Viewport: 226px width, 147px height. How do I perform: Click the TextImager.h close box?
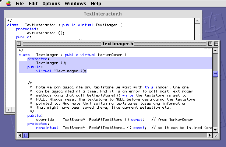[19, 43]
